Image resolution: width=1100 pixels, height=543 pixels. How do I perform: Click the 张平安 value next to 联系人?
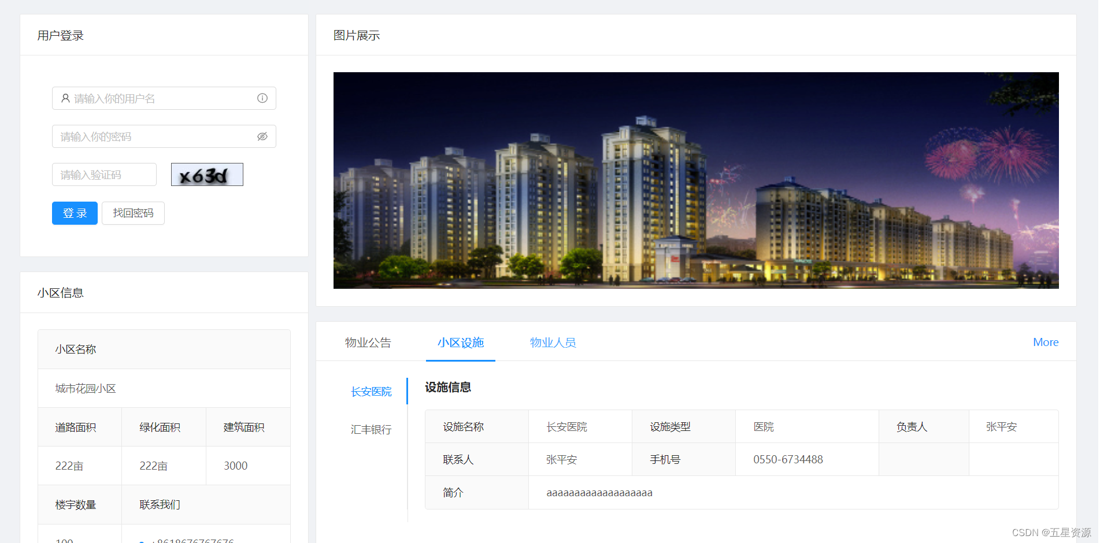click(x=561, y=459)
